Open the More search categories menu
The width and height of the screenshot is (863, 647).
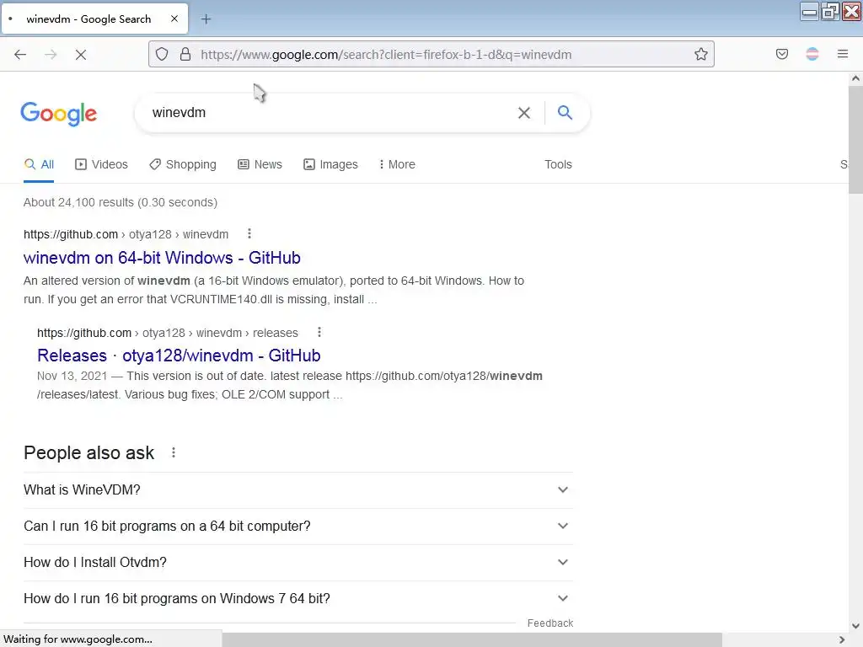coord(397,164)
